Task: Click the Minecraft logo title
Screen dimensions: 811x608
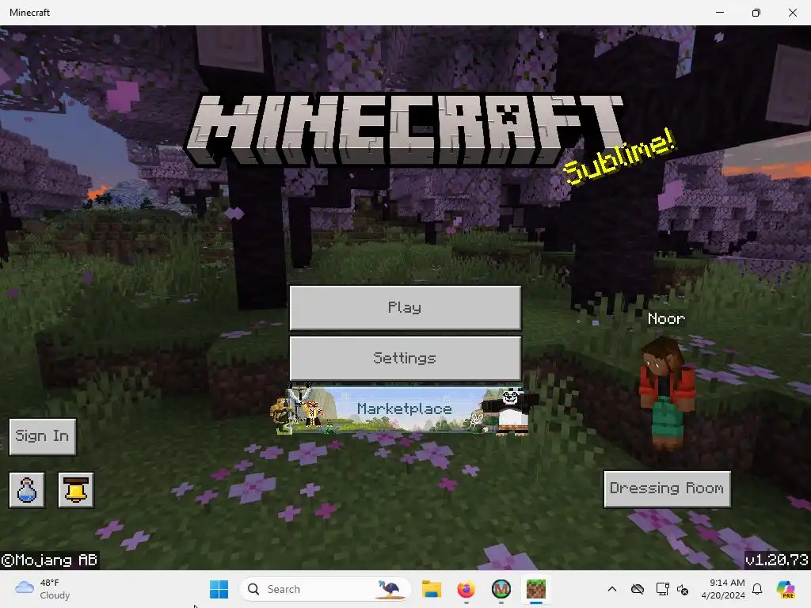Action: [405, 131]
